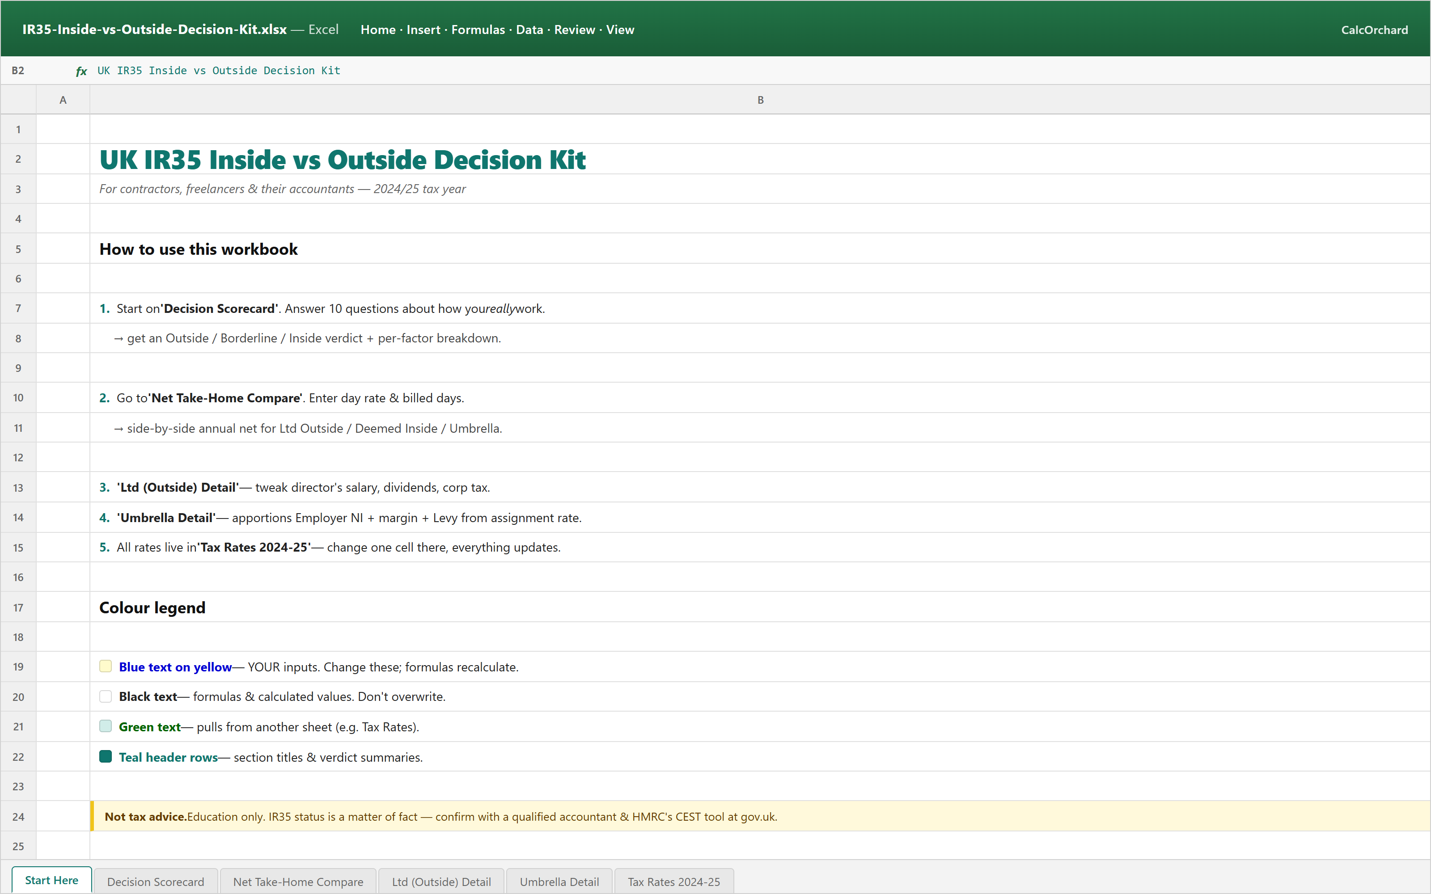1431x894 pixels.
Task: Select row 7 header
Action: click(18, 308)
